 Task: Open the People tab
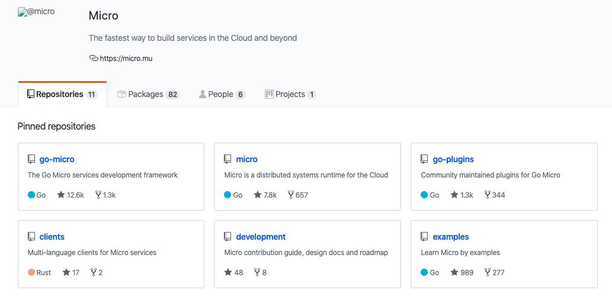pos(222,94)
